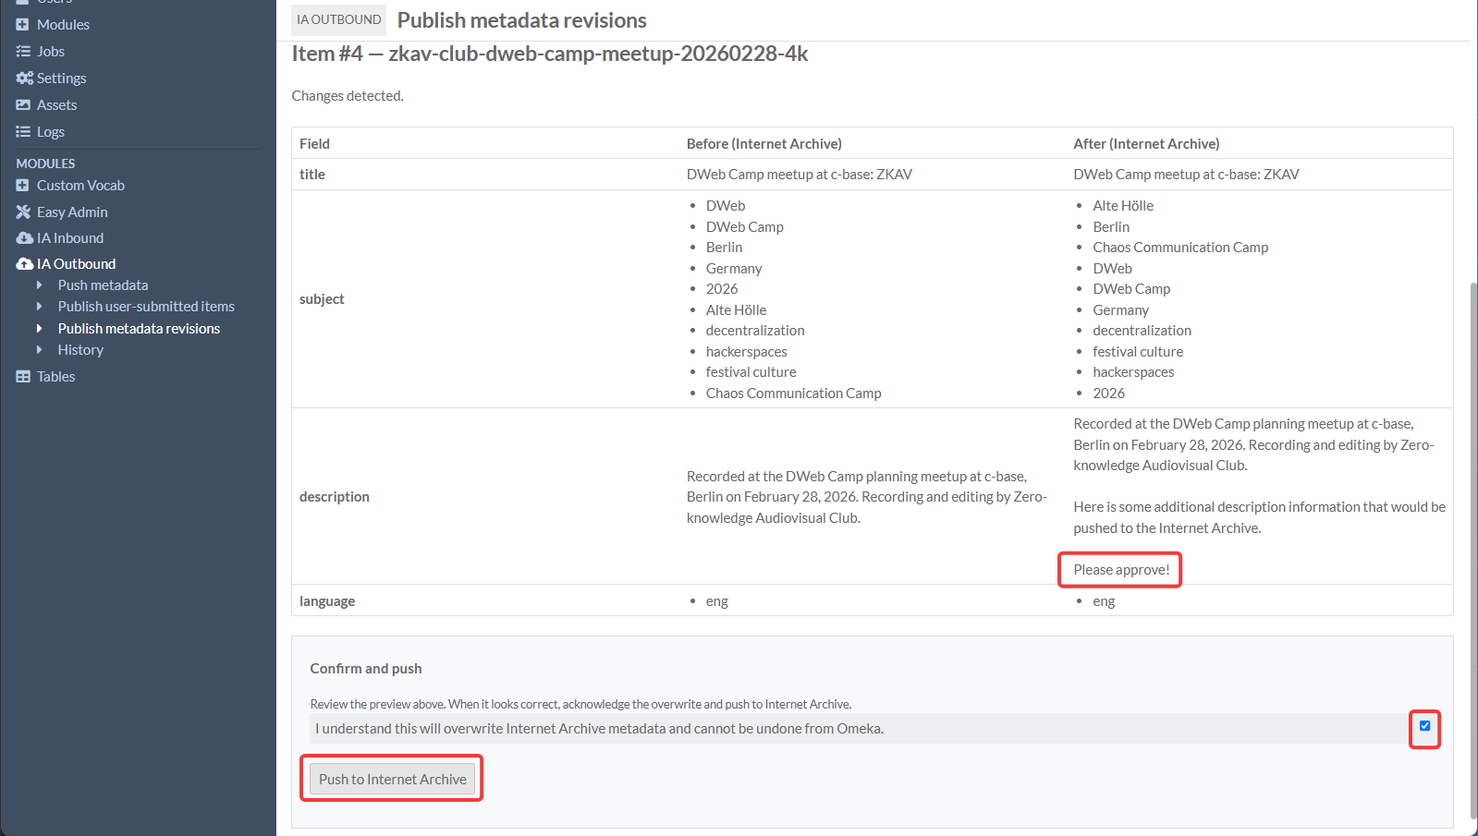This screenshot has height=836, width=1478.
Task: Open Push metadata page
Action: [x=103, y=285]
